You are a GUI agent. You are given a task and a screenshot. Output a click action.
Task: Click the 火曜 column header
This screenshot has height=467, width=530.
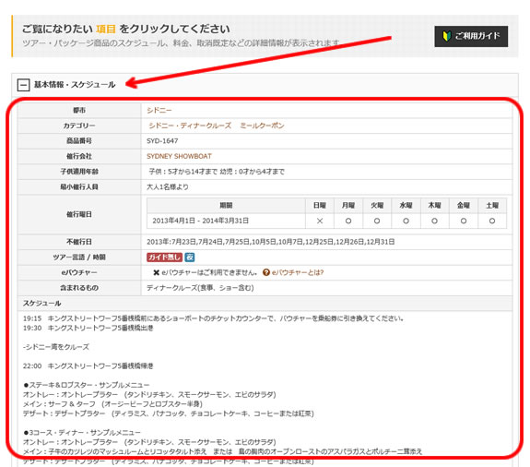coord(377,206)
